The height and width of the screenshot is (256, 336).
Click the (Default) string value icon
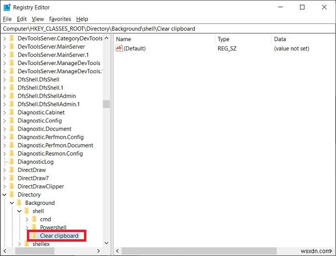click(x=119, y=48)
